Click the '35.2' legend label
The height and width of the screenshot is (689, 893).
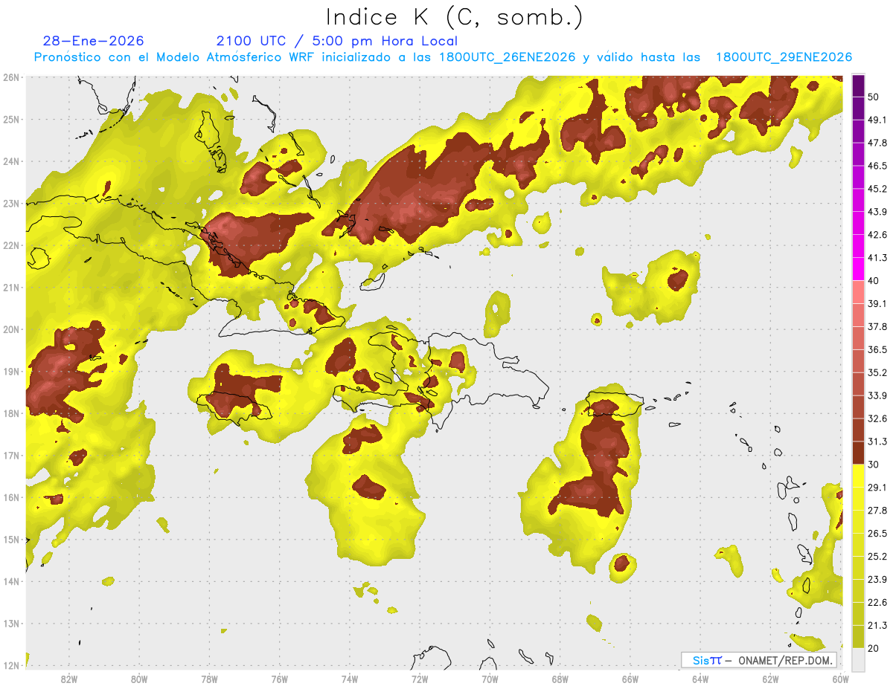[x=877, y=372]
